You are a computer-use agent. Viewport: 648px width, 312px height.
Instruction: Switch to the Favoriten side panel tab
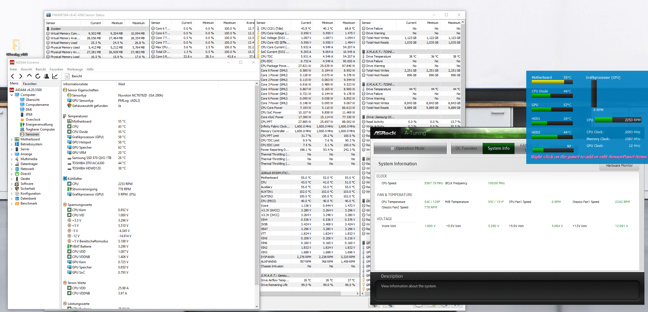click(x=30, y=84)
